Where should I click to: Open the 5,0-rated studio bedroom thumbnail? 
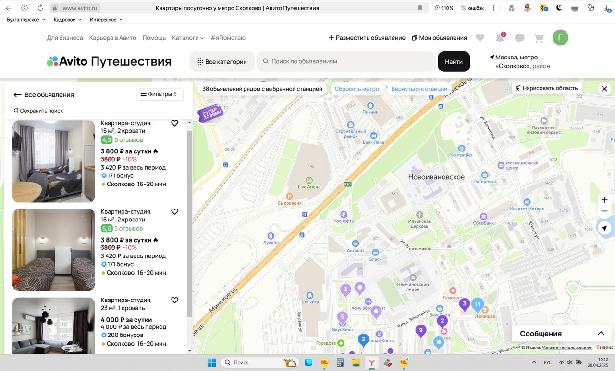54,250
